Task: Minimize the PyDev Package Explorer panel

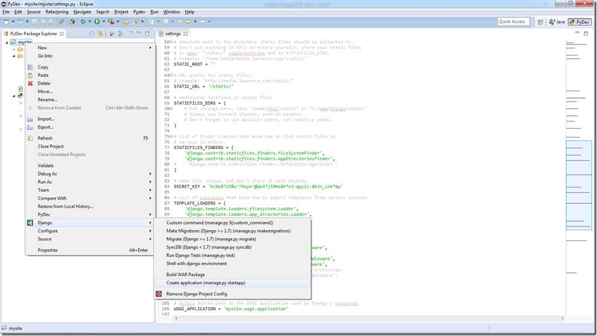Action: [139, 33]
